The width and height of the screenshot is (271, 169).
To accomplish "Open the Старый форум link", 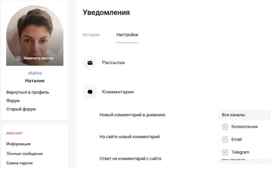I will pyautogui.click(x=21, y=109).
